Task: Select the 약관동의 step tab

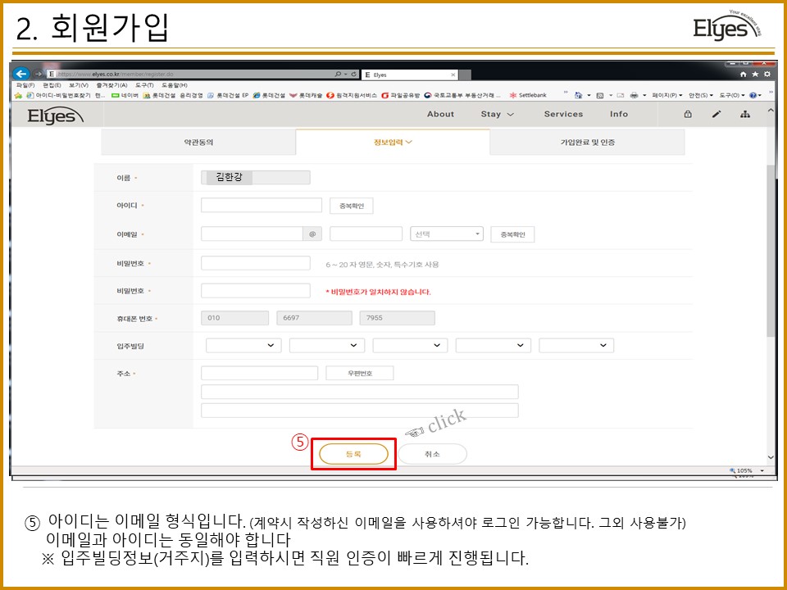Action: [x=198, y=143]
